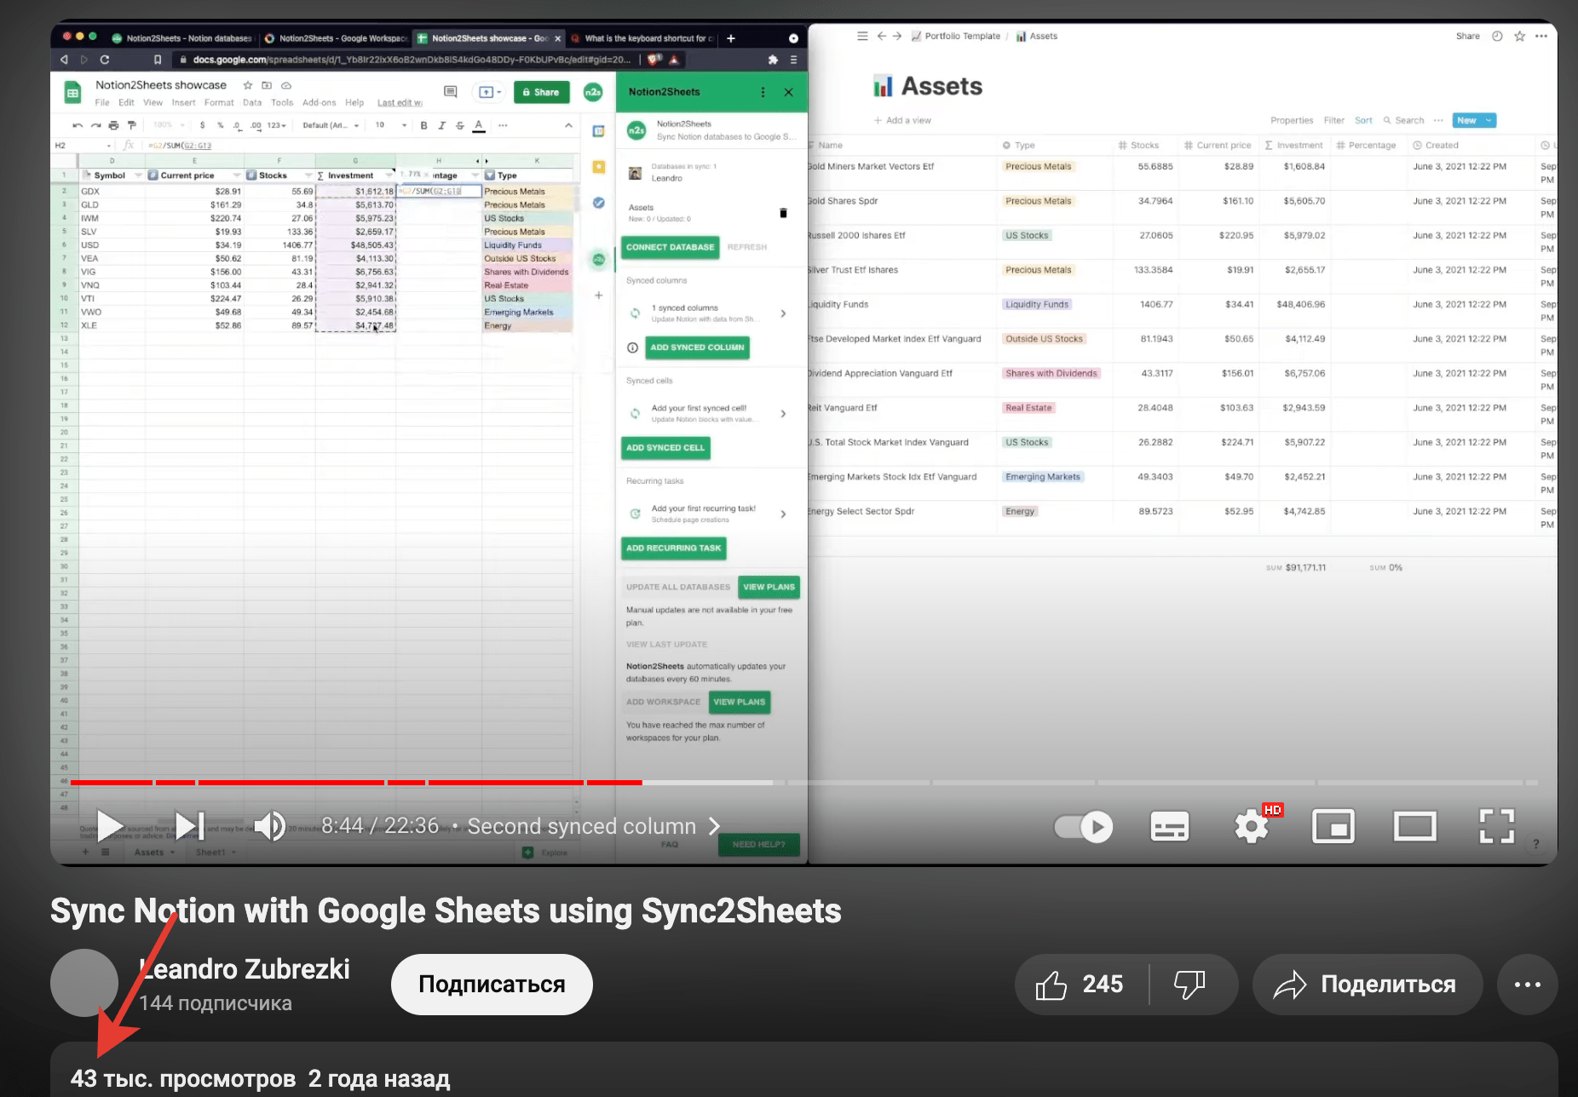The height and width of the screenshot is (1097, 1578).
Task: Enter fullscreen video mode
Action: tap(1496, 826)
